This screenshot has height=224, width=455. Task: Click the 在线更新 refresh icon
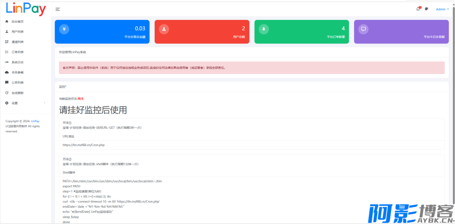click(x=7, y=93)
